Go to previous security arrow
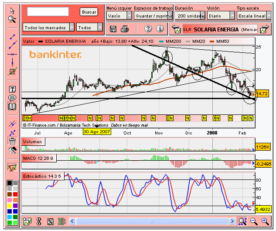This screenshot has height=231, width=276. point(177,29)
